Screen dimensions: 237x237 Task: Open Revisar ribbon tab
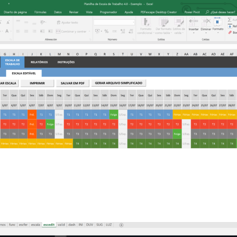74,12
